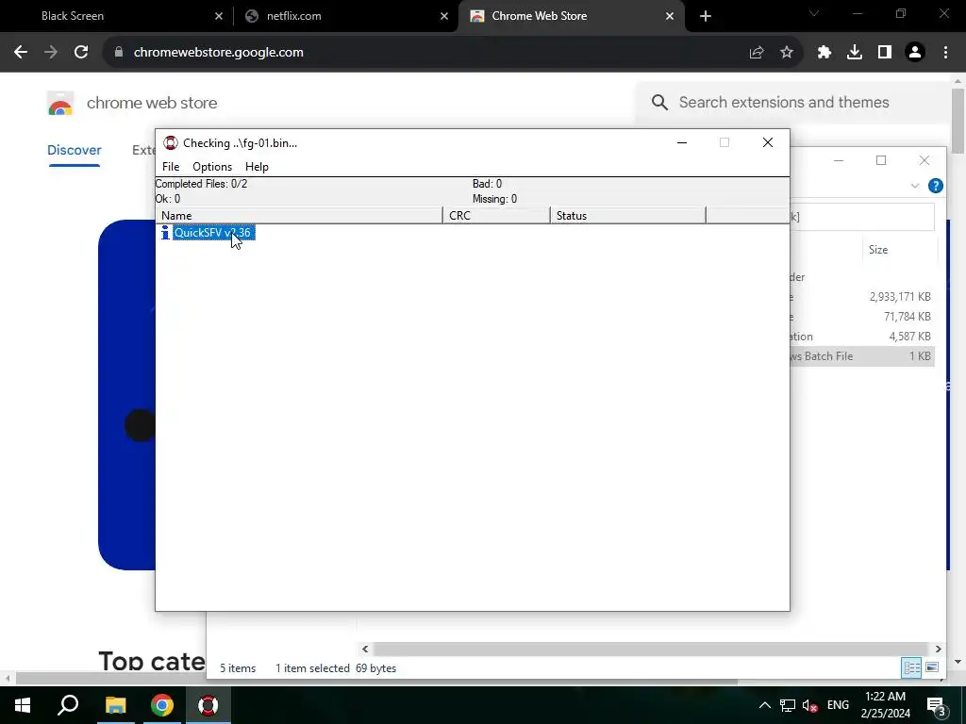Click the web store search magnifier icon

point(659,102)
